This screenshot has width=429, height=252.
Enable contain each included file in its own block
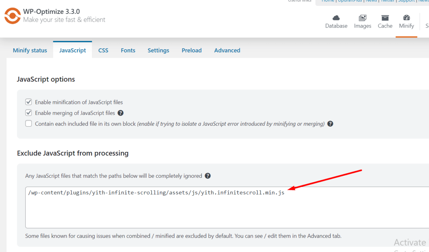pos(28,124)
